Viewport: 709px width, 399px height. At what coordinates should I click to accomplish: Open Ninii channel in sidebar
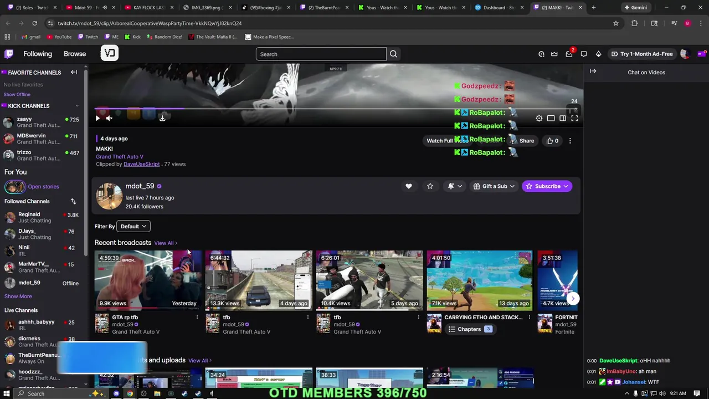click(x=42, y=250)
